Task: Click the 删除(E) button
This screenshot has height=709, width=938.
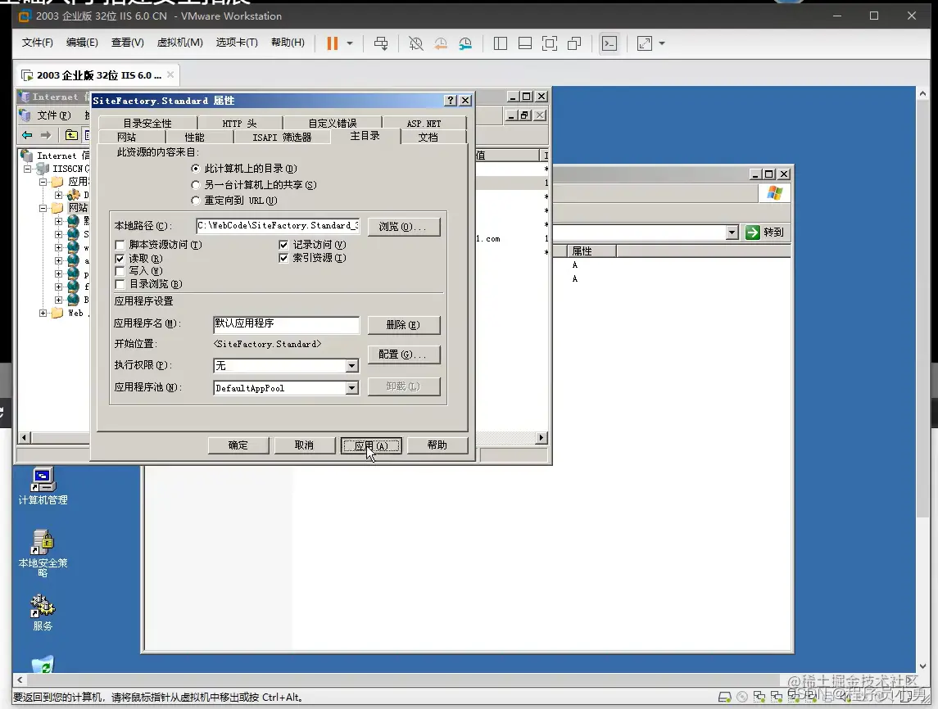Action: 404,324
